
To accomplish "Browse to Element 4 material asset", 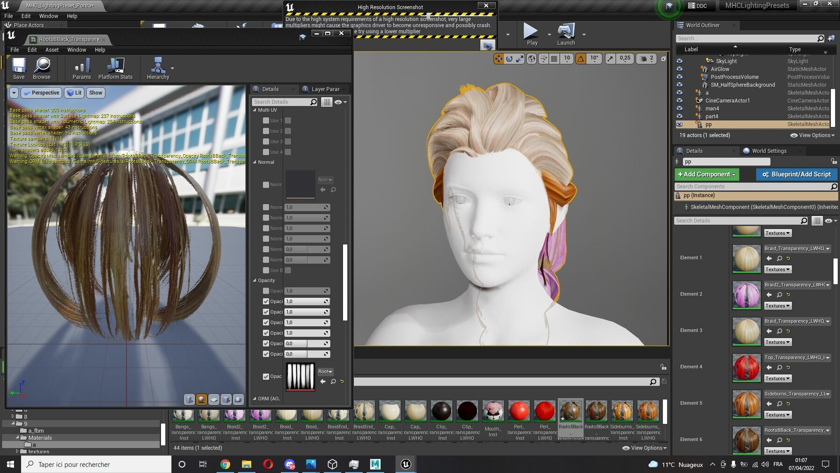I will coord(779,367).
